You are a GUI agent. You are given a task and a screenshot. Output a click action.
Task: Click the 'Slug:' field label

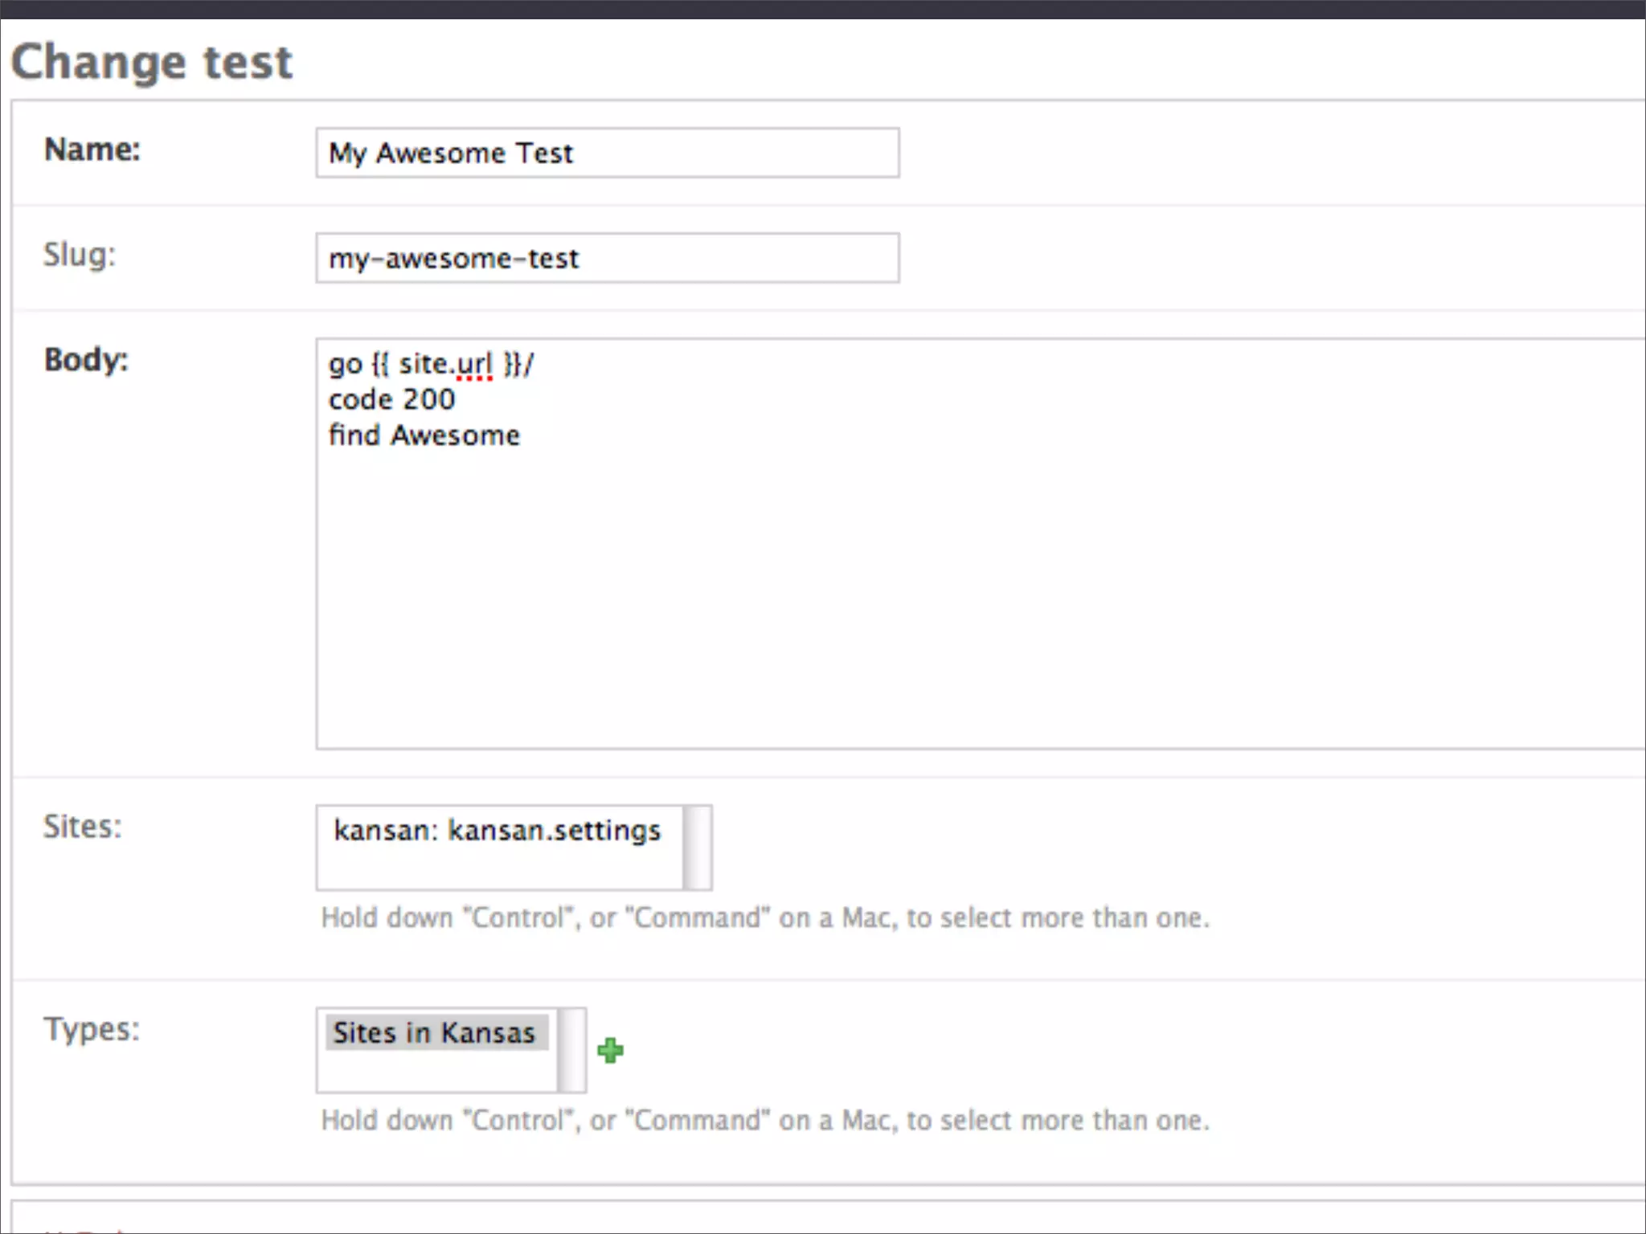pyautogui.click(x=80, y=255)
